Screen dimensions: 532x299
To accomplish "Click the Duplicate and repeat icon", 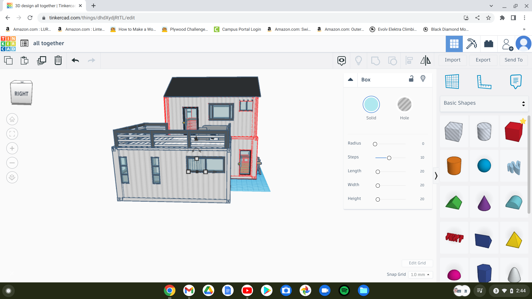I will pos(42,60).
